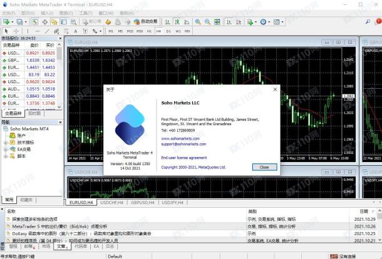Switch to the 代码库 terminal tab
382x259 pixels.
(81, 246)
